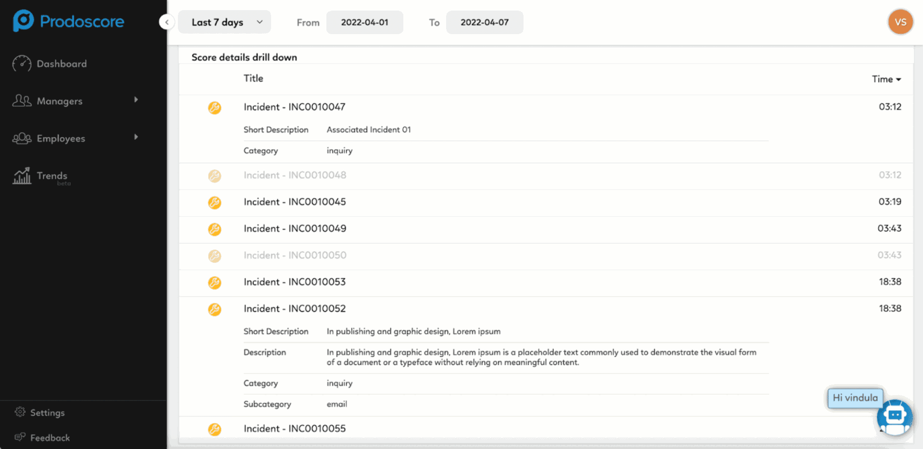The height and width of the screenshot is (449, 923).
Task: Click inquiry category under INC0010047
Action: click(x=339, y=151)
